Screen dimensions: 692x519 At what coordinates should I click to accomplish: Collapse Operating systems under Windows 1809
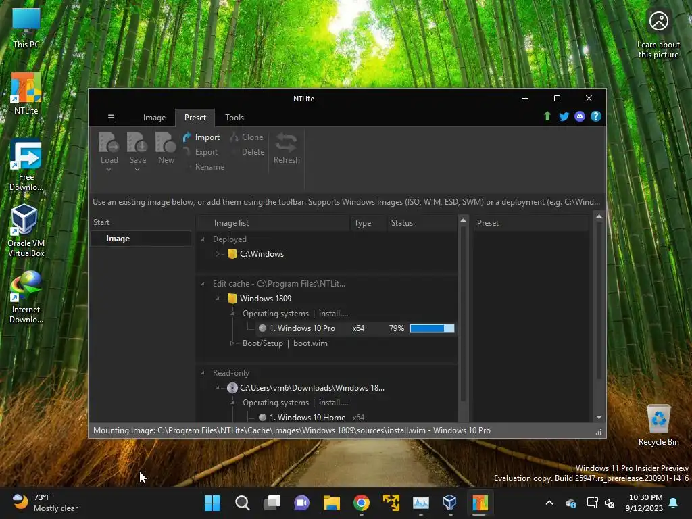tap(232, 314)
